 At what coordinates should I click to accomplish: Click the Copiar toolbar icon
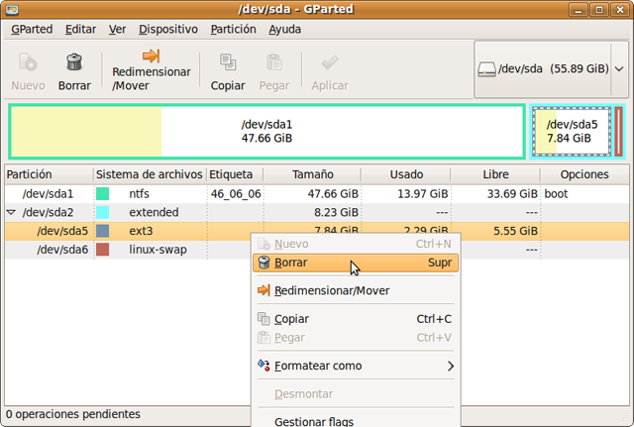click(x=228, y=63)
